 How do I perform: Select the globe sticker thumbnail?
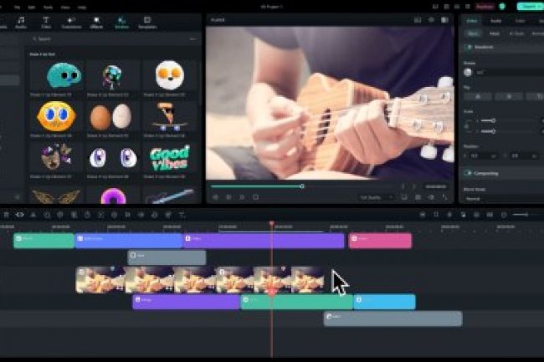pyautogui.click(x=112, y=76)
